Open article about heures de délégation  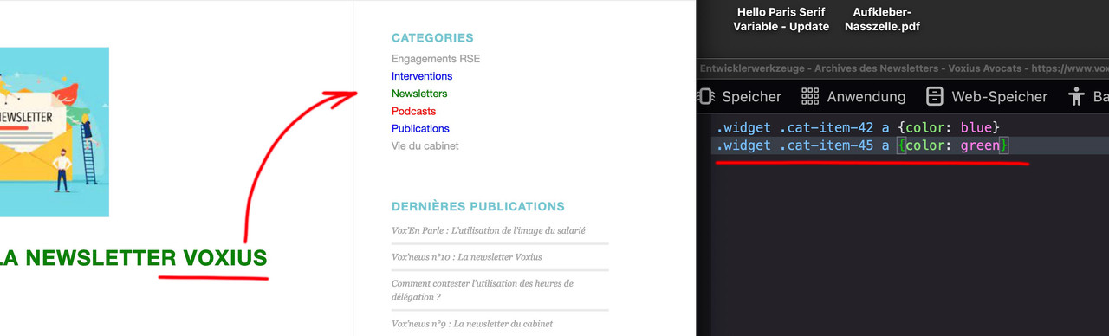(482, 289)
